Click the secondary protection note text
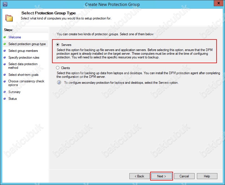Viewport: 225px width, 185px height. point(121,83)
